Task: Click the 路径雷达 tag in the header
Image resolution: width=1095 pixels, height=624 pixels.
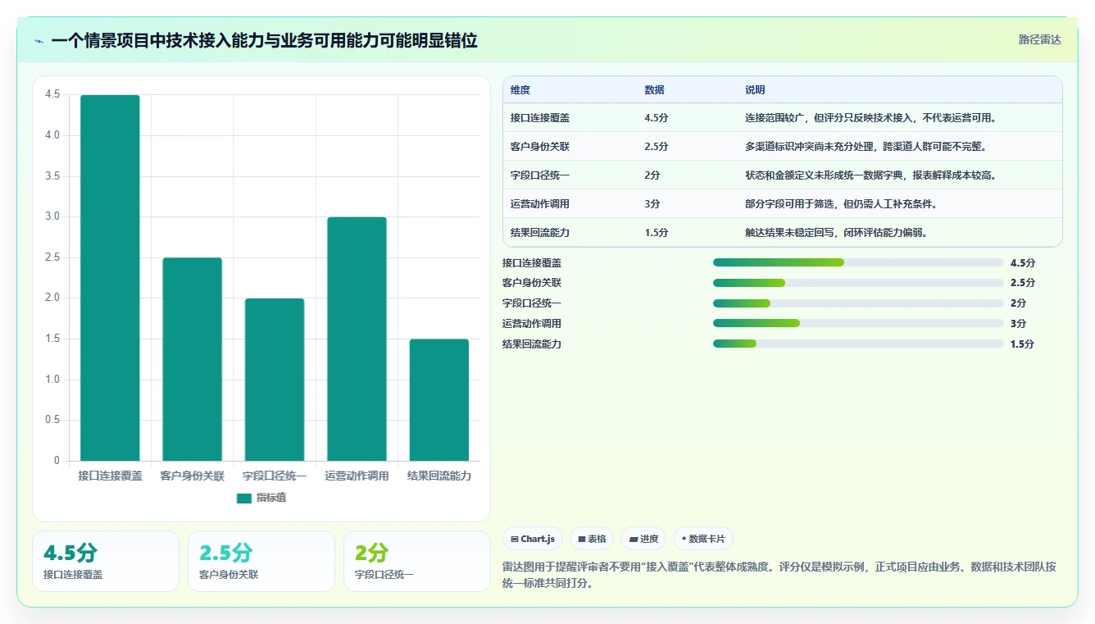Action: (1039, 39)
